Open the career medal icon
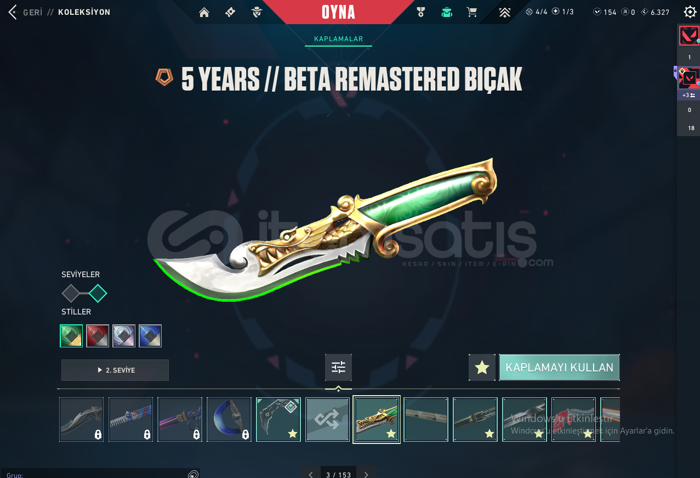Viewport: 700px width, 478px height. tap(421, 12)
